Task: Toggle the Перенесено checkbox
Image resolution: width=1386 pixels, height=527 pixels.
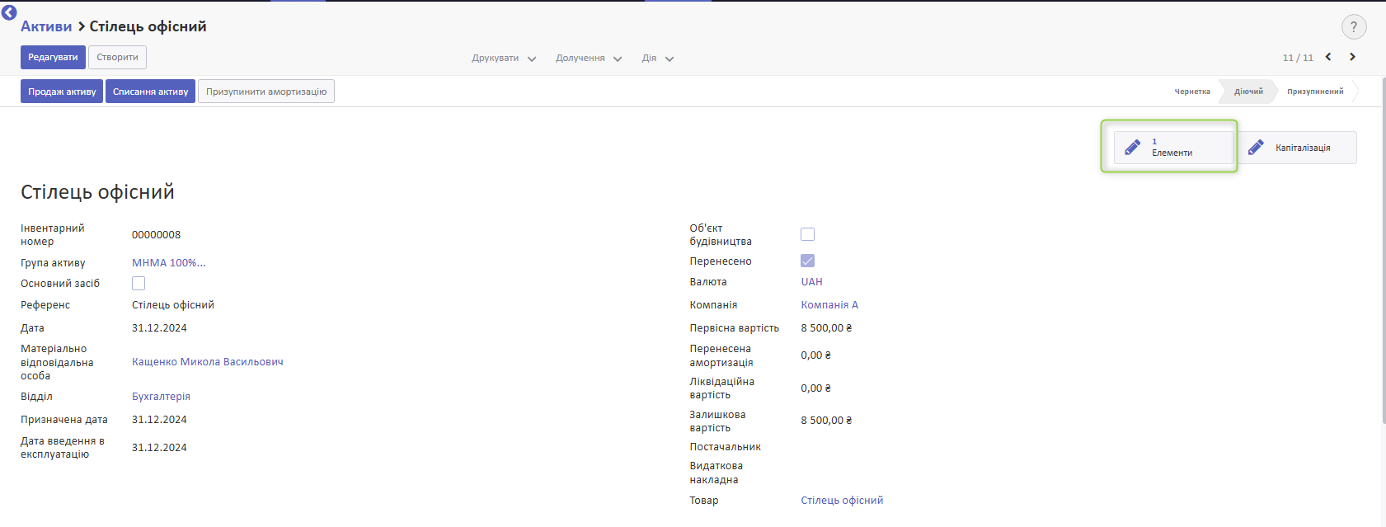Action: coord(807,261)
